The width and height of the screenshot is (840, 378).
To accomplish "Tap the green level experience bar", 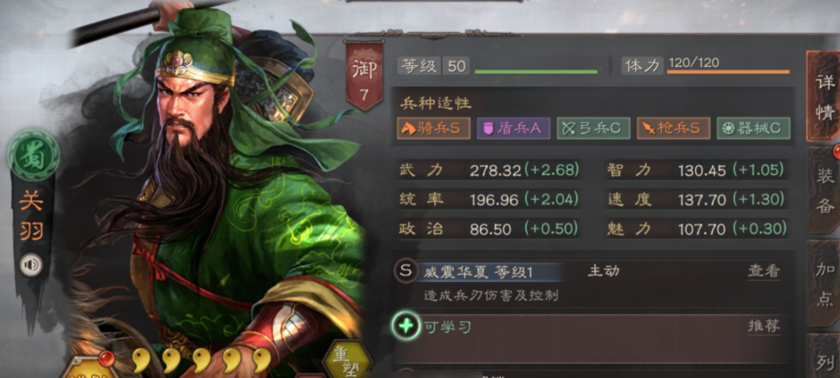I will 536,72.
